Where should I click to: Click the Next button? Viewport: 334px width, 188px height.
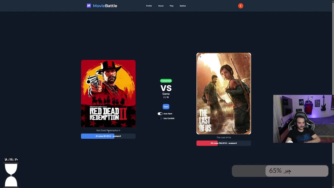point(166,107)
